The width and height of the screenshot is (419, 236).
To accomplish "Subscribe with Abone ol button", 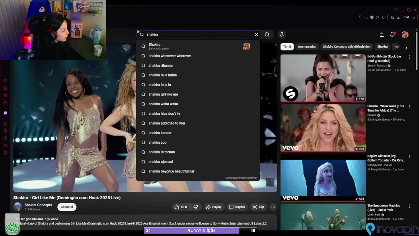I will (67, 207).
